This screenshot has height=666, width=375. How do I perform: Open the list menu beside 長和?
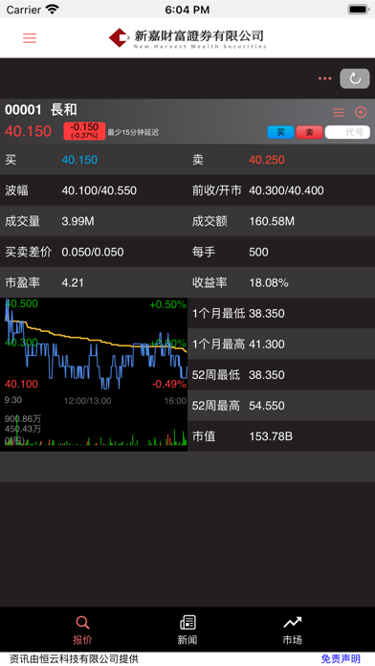click(x=339, y=113)
